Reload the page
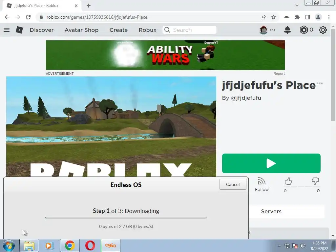 (28, 17)
